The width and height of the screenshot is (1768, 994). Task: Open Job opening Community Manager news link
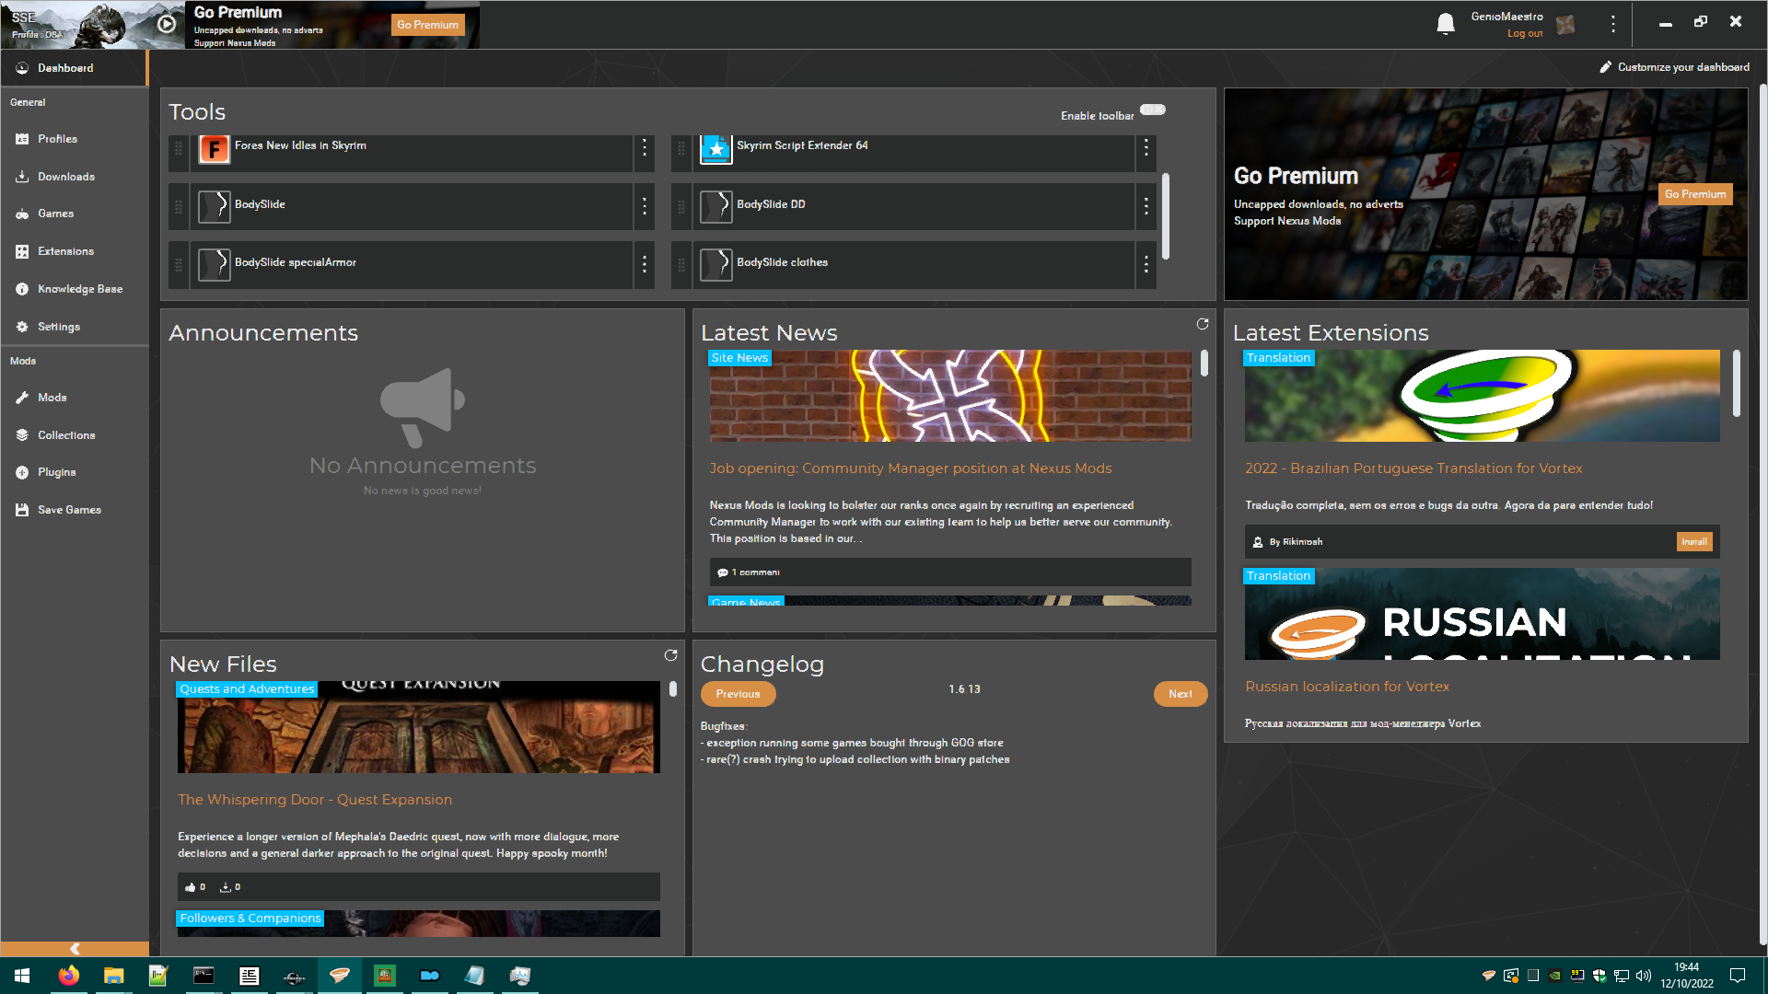pos(910,468)
